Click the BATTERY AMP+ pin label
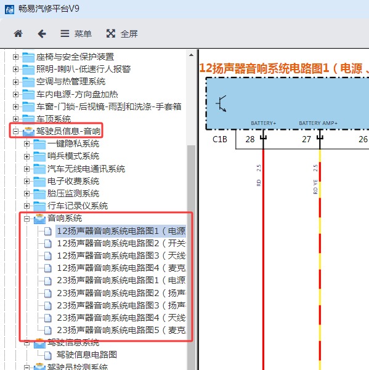 click(x=318, y=123)
